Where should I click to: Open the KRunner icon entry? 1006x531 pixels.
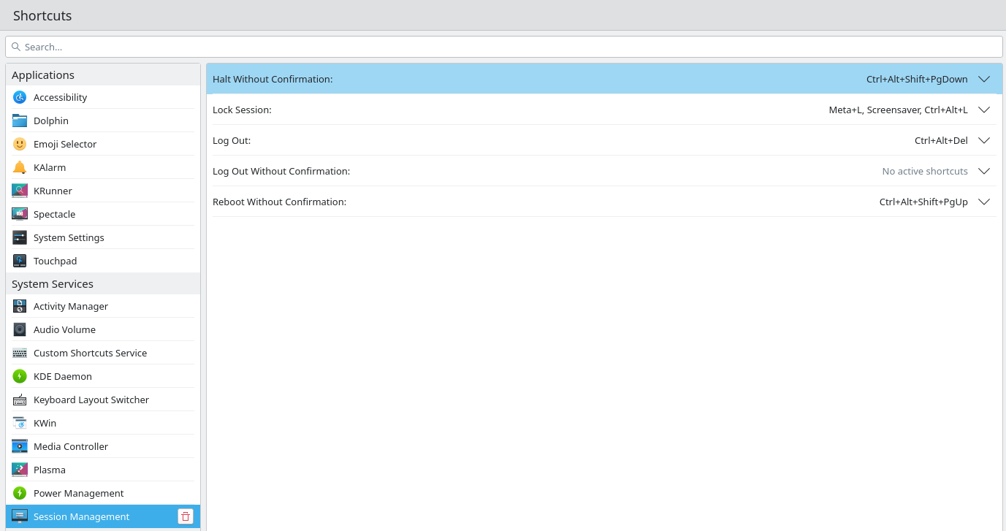pyautogui.click(x=20, y=191)
